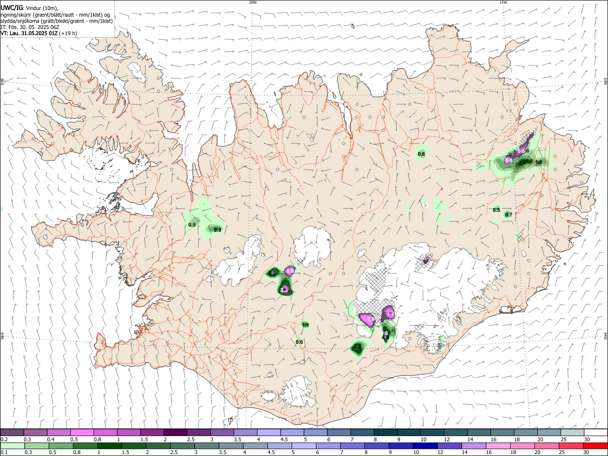Click the 0.9 precipitation value in west Iceland
The height and width of the screenshot is (456, 608).
[x=218, y=230]
